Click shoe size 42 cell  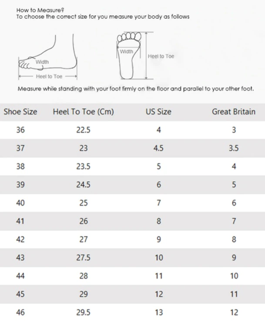pos(20,239)
